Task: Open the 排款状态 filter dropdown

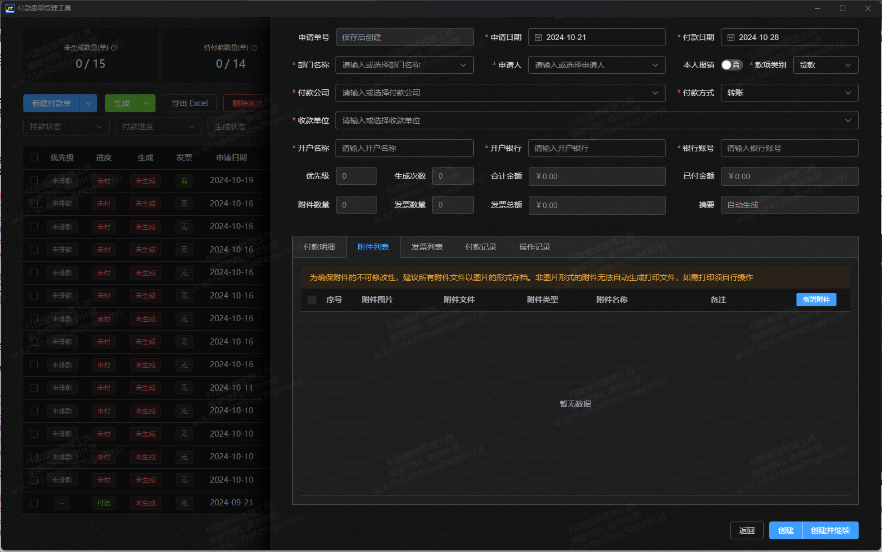Action: pos(67,126)
